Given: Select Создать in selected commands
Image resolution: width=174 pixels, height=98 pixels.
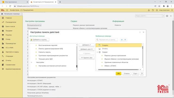Looking at the screenshot, I should [x=119, y=45].
